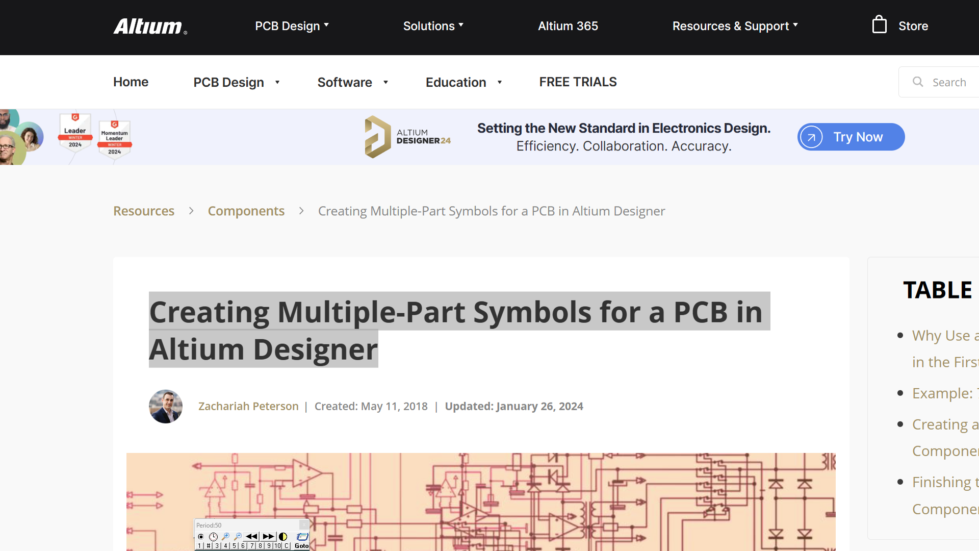Screen dimensions: 979x551
Task: Open the 'Finishing t' table of contents link
Action: (x=945, y=495)
